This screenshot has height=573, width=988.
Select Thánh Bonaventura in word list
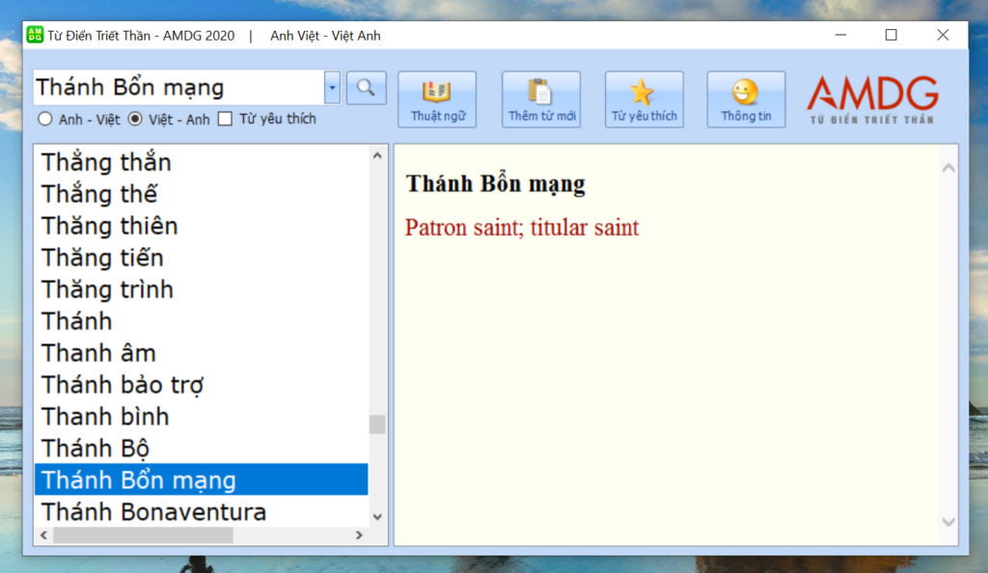[153, 511]
